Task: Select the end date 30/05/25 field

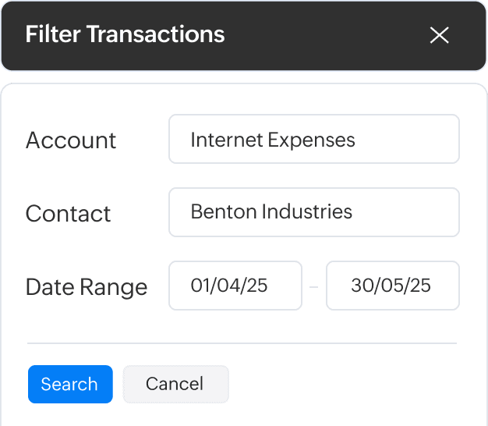Action: (392, 286)
